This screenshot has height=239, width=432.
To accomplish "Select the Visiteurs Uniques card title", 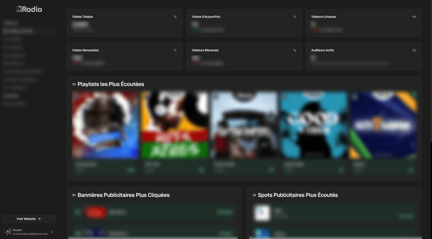I will coord(324,17).
